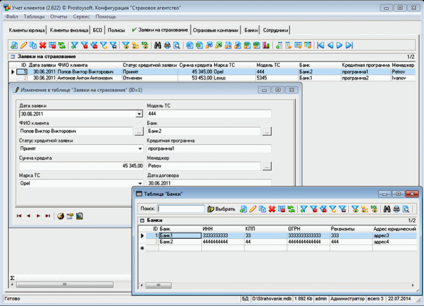Click ellipsis button next to Менеджер field
Image resolution: width=424 pixels, height=306 pixels.
click(267, 167)
